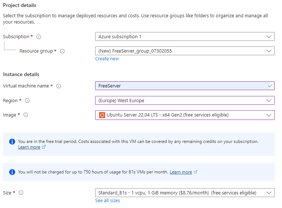282x208 pixels.
Task: Click the Region field label
Action: click(10, 101)
